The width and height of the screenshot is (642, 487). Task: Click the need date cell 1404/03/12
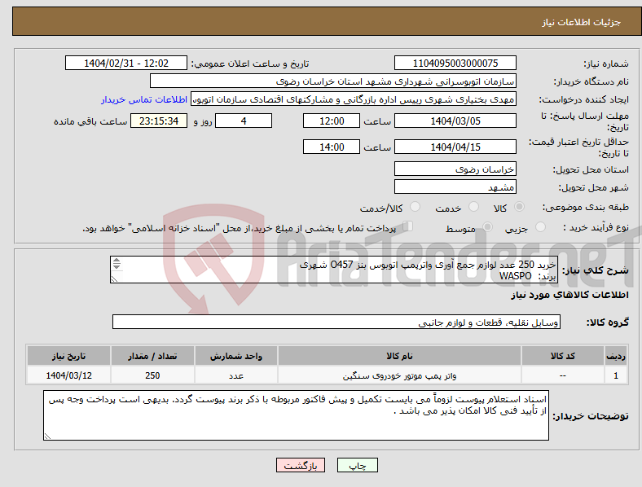68,375
